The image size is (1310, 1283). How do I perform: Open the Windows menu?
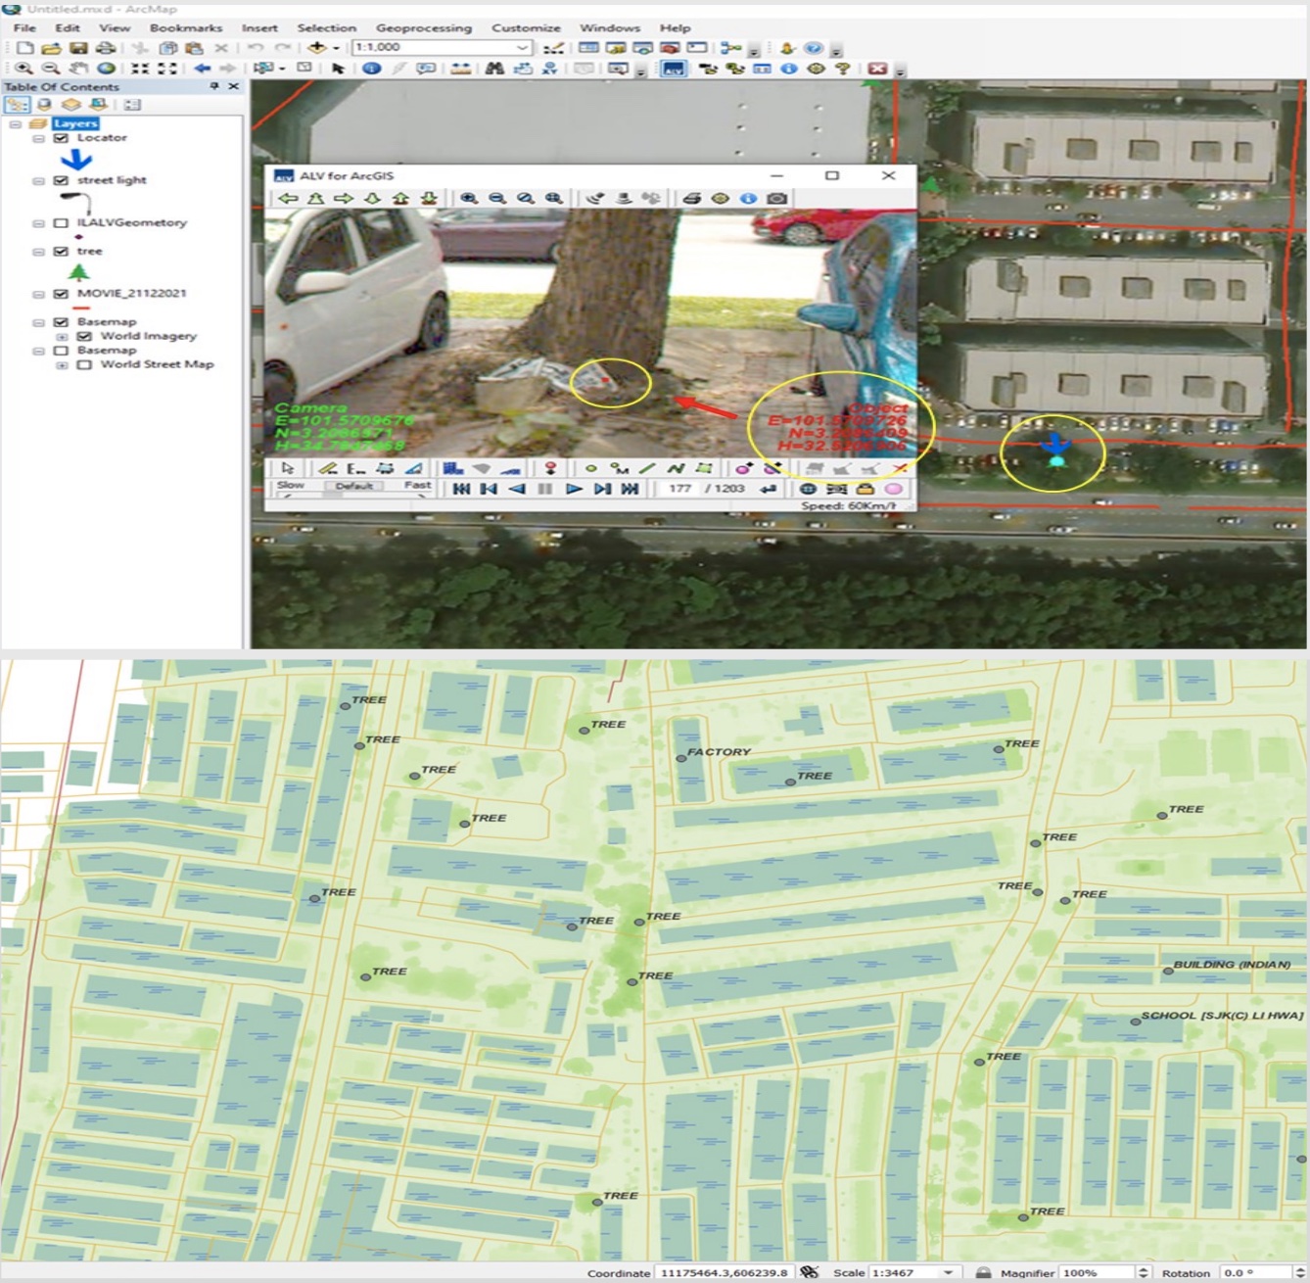[609, 27]
